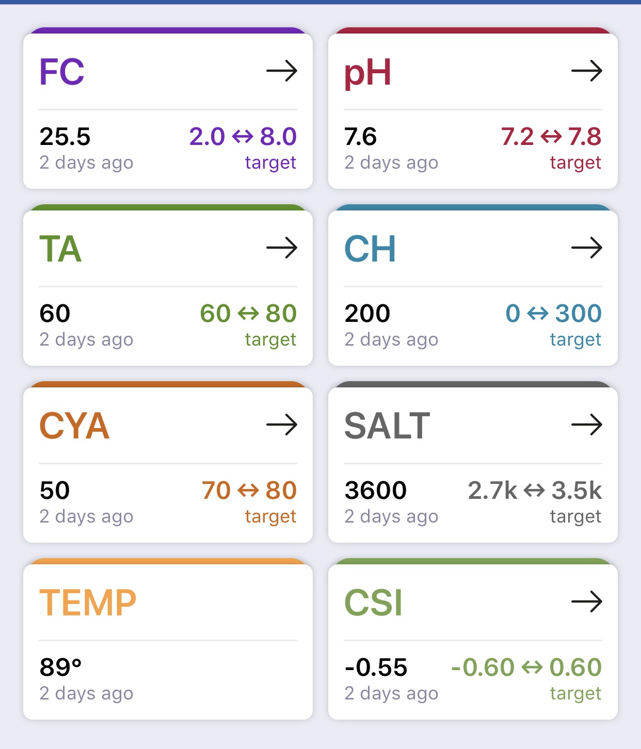This screenshot has height=749, width=641.
Task: Tap the CH card arrow icon
Action: click(x=587, y=248)
